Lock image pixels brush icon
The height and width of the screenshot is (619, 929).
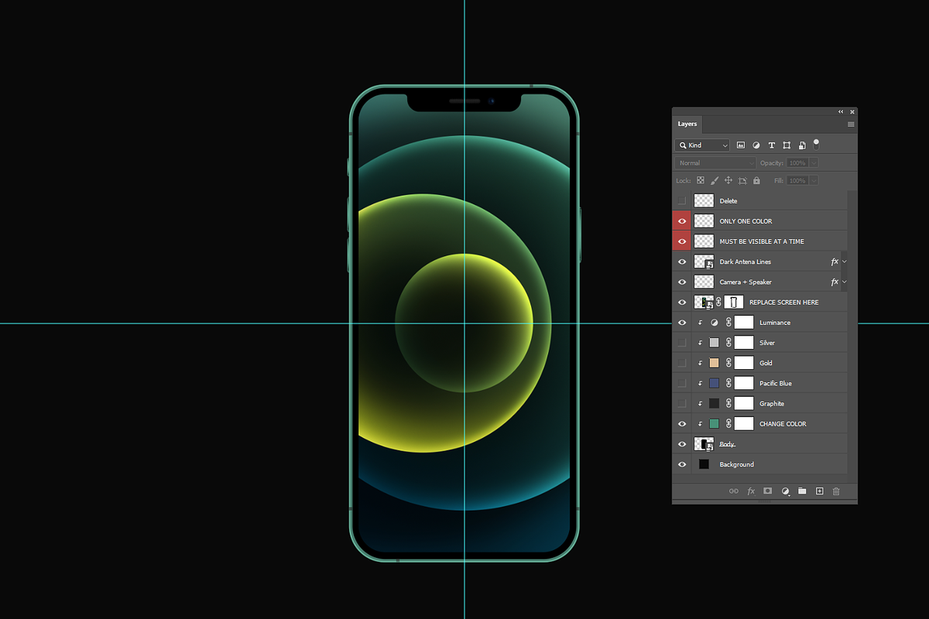click(715, 180)
